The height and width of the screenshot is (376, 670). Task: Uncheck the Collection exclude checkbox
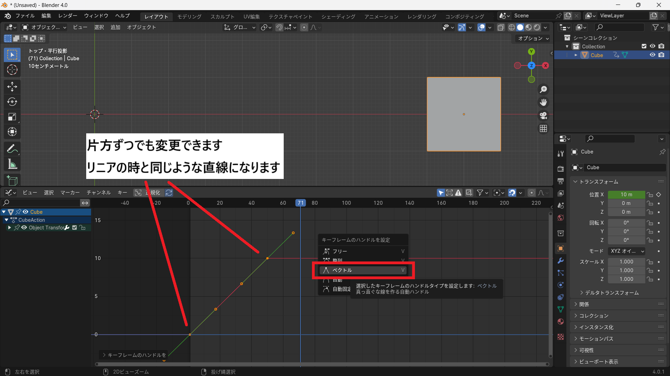click(644, 46)
